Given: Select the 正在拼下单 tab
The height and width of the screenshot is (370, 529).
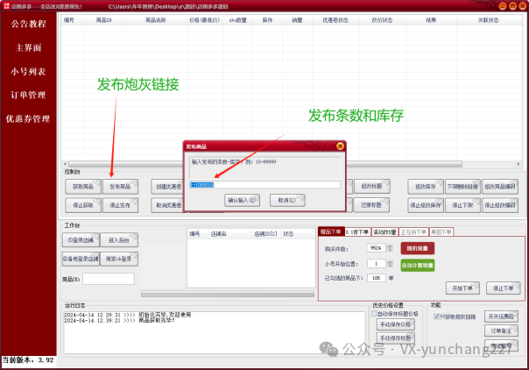Looking at the screenshot, I should point(413,232).
